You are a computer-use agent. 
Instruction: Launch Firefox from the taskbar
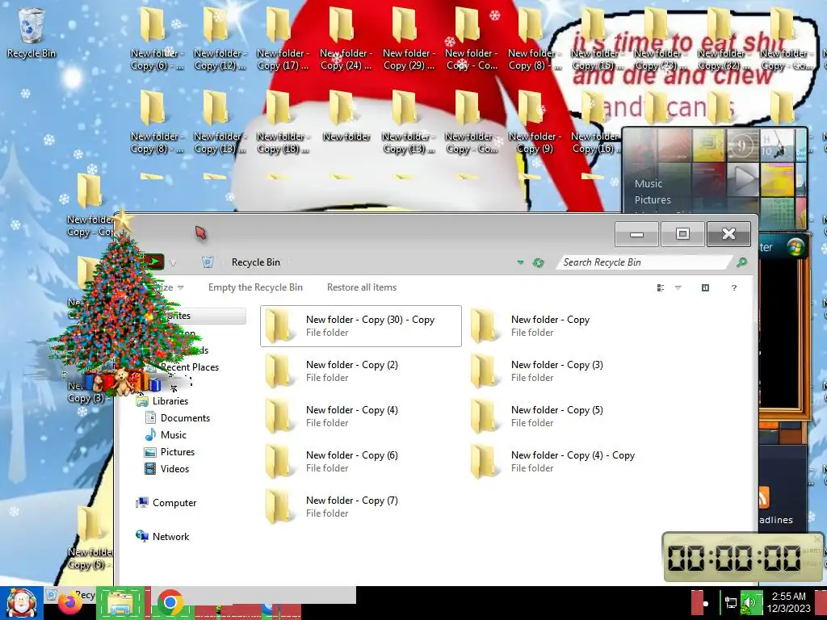click(x=70, y=604)
